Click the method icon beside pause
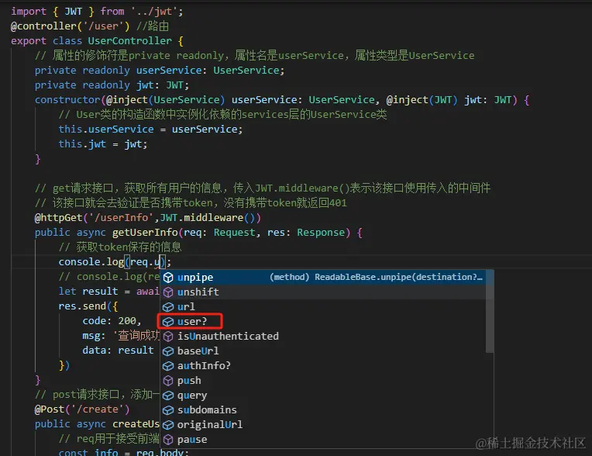The width and height of the screenshot is (592, 456). click(168, 440)
